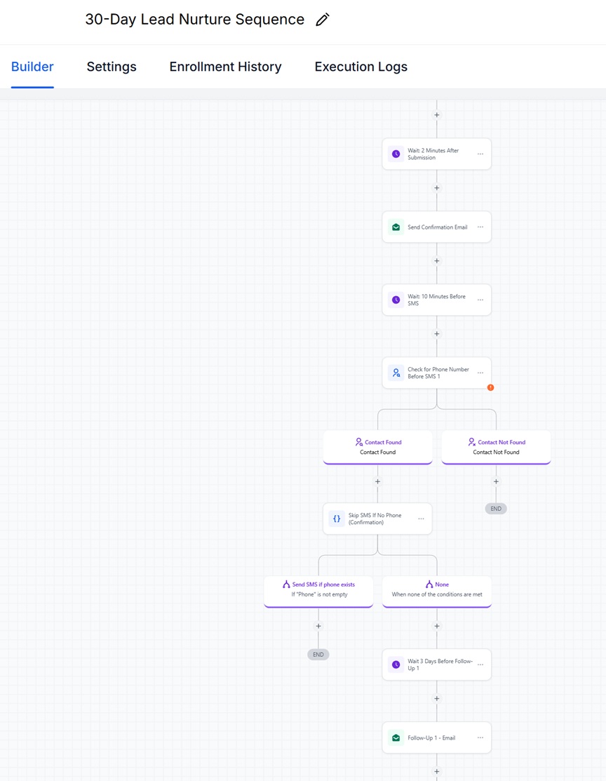The width and height of the screenshot is (606, 781).
Task: Open the ellipsis menu on Wait 2 Minutes node
Action: pyautogui.click(x=480, y=154)
